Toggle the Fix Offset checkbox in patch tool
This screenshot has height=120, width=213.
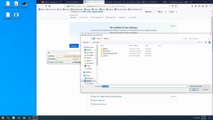pos(56,62)
